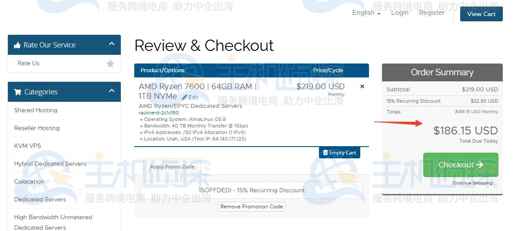The height and width of the screenshot is (231, 528).
Task: Click the Empty Cart button
Action: [x=339, y=153]
